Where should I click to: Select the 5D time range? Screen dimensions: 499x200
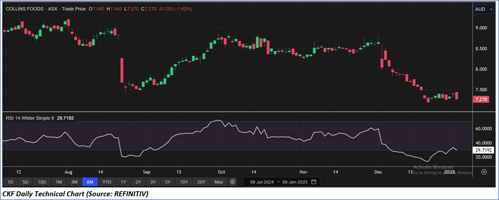point(25,182)
